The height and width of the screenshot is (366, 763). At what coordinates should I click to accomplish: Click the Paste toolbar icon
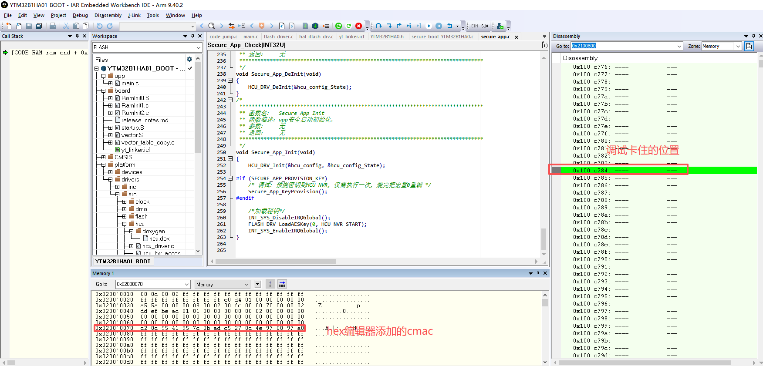(x=86, y=26)
